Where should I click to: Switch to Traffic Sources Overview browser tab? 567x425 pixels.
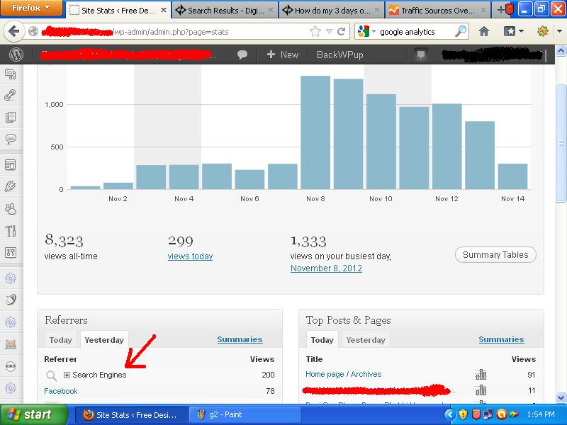(438, 11)
